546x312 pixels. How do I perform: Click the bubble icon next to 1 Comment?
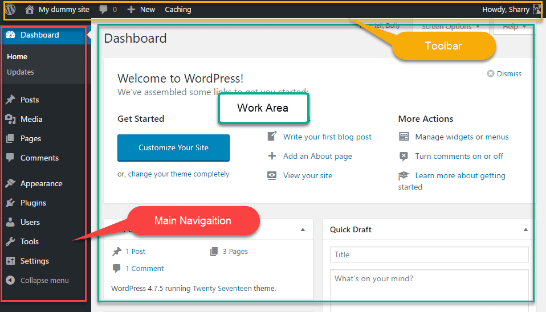click(117, 268)
